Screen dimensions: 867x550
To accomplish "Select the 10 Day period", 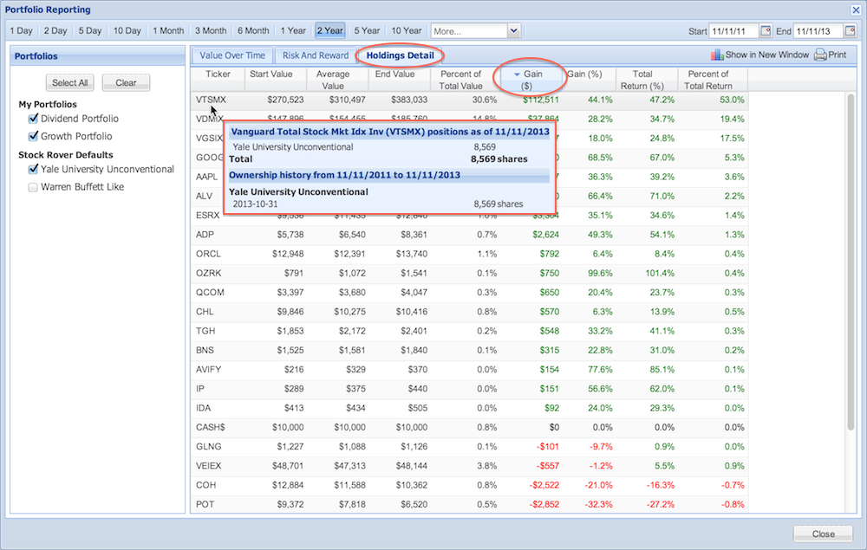I will [x=127, y=31].
